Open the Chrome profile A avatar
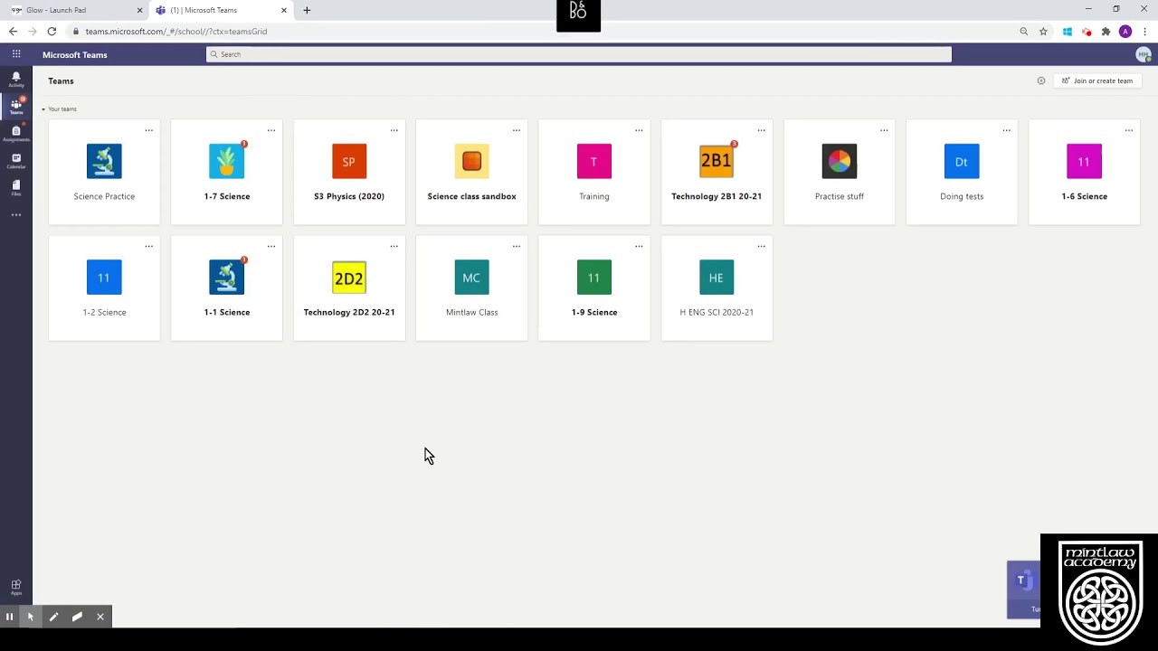 1125,32
